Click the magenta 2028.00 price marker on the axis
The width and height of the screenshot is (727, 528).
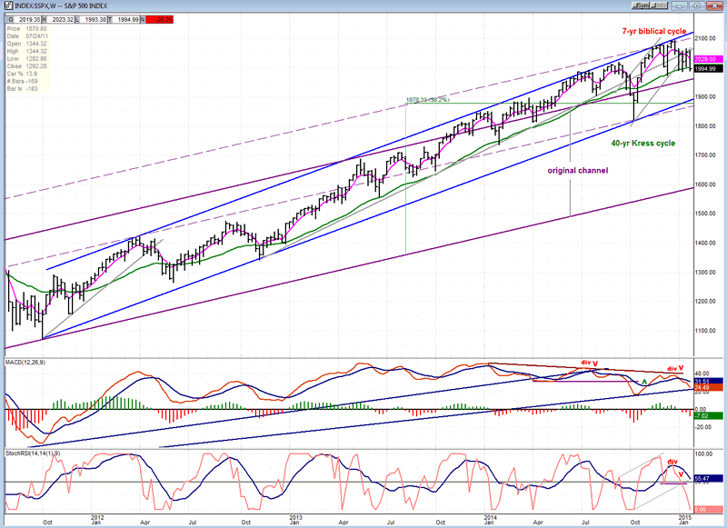click(709, 59)
